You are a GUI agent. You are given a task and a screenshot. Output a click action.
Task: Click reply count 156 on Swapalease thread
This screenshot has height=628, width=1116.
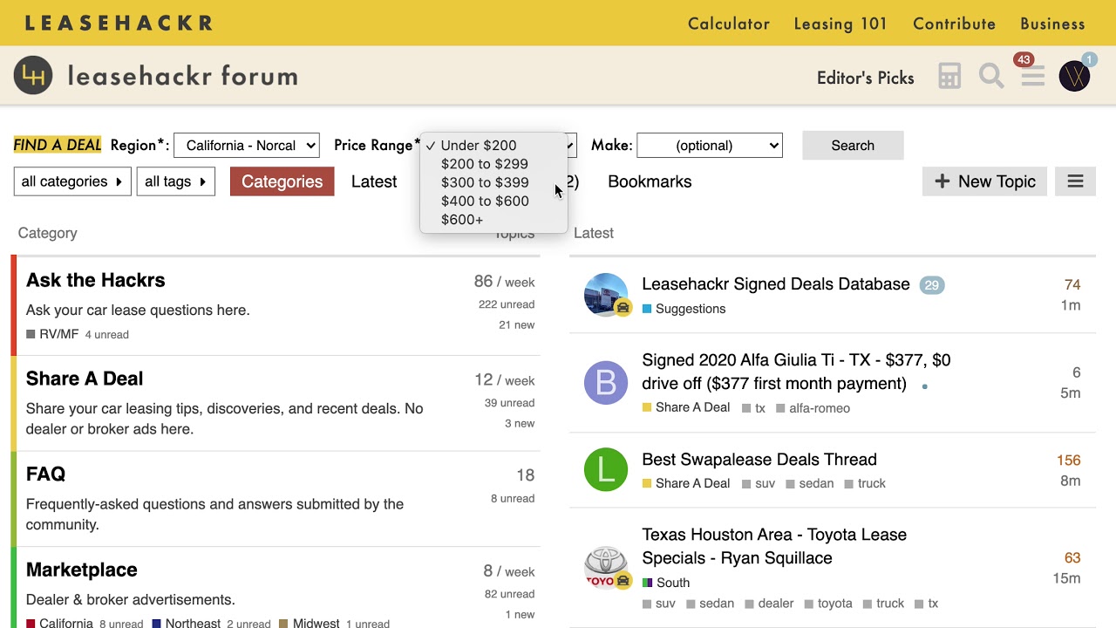1068,461
